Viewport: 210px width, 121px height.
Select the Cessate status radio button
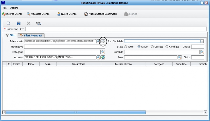[x=152, y=47]
